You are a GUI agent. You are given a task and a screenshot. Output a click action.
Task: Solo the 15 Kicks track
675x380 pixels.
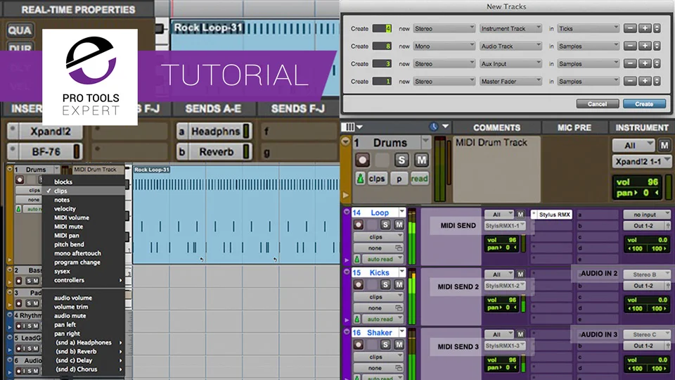385,284
